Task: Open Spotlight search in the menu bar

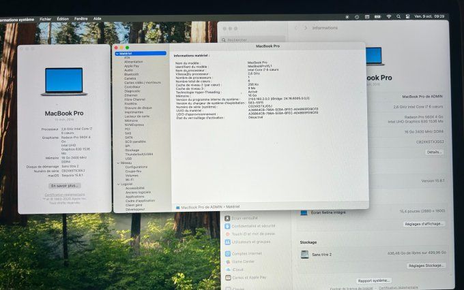Action: [x=398, y=17]
